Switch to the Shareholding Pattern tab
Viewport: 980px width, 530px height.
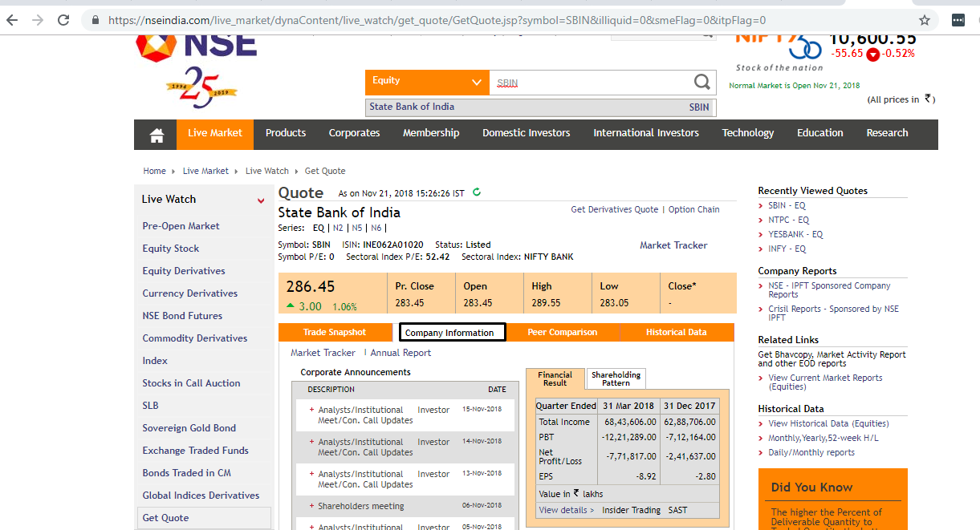click(616, 378)
